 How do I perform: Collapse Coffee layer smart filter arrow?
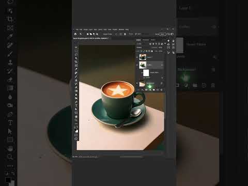click(162, 65)
